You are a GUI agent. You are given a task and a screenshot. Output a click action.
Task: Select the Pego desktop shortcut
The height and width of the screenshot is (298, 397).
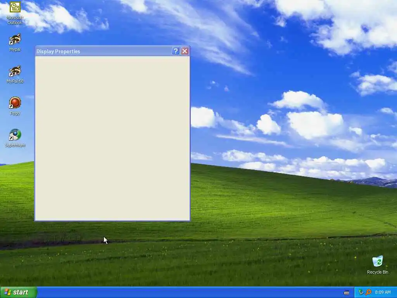(x=15, y=106)
